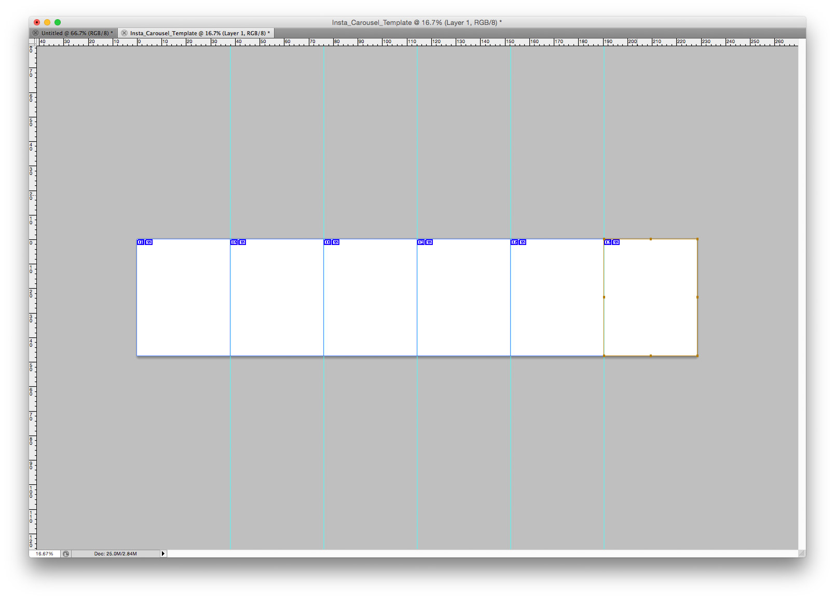835x599 pixels.
Task: Close the Insta_Carousel_Template tab
Action: click(124, 33)
